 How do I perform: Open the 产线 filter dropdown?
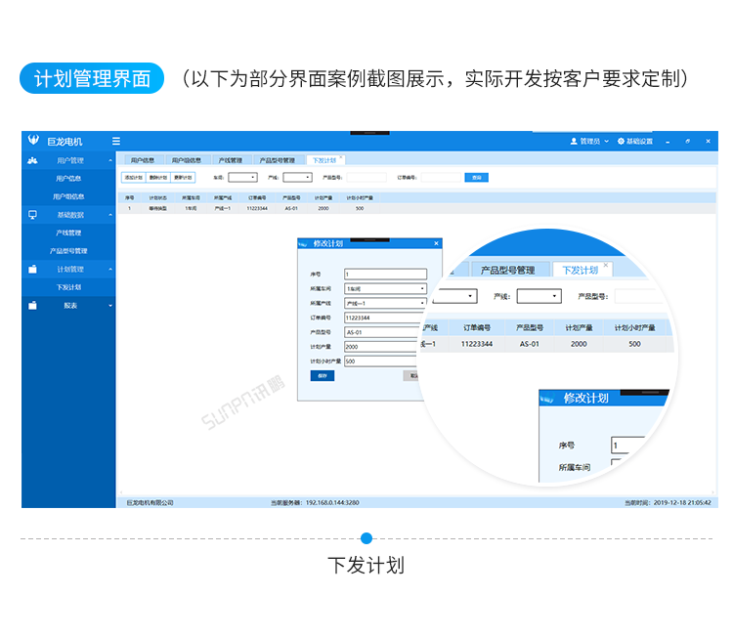point(297,178)
